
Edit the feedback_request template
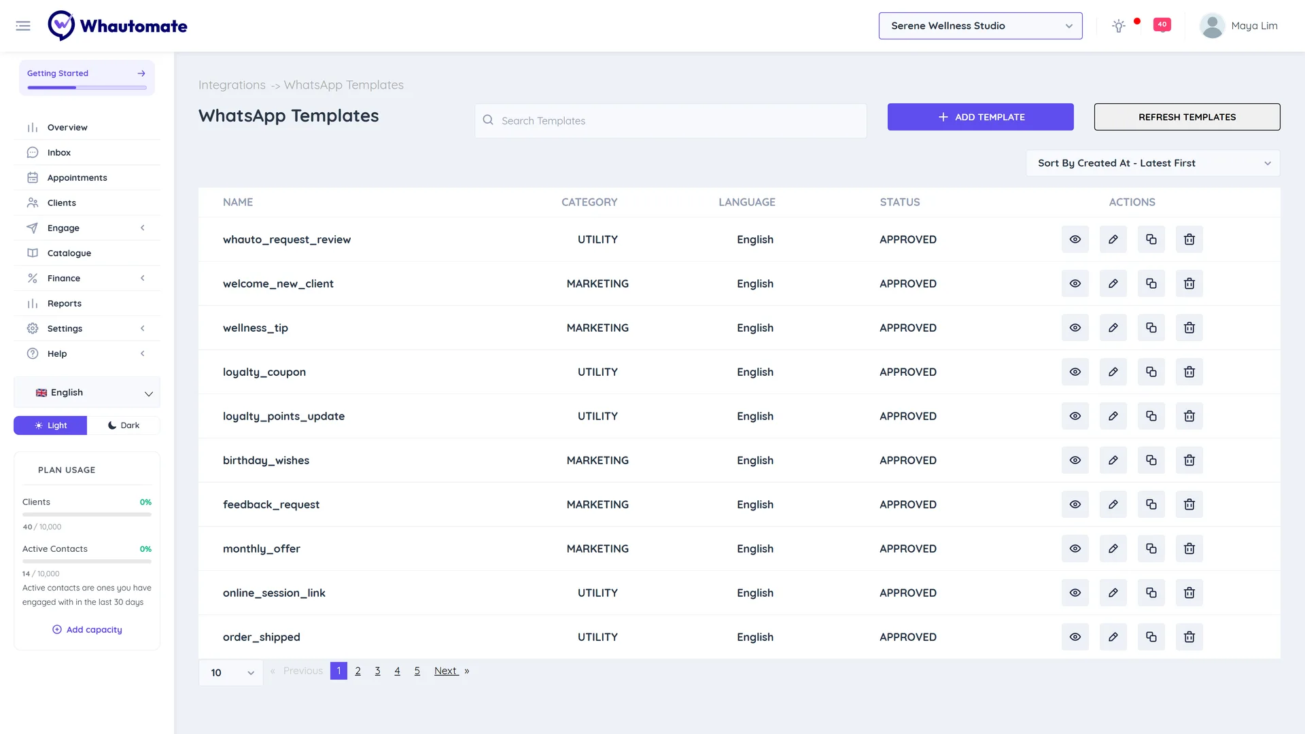point(1113,504)
